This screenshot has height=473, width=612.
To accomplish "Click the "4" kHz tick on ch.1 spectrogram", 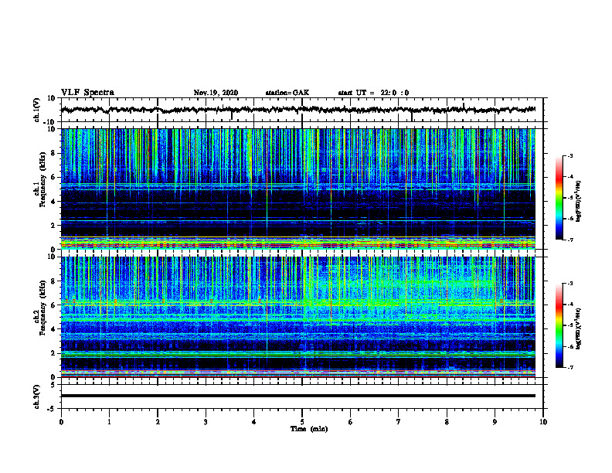I will pos(53,202).
